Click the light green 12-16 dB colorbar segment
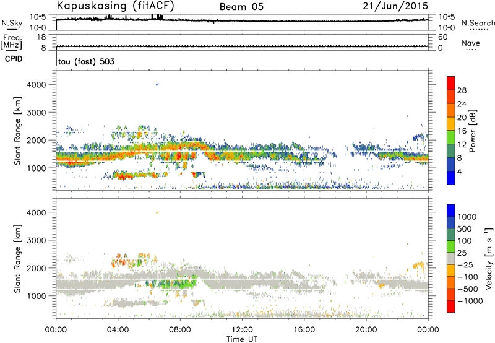The image size is (495, 343). pyautogui.click(x=451, y=137)
